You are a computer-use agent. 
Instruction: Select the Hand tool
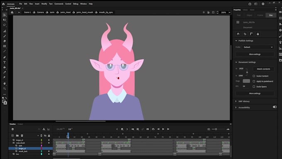5,83
